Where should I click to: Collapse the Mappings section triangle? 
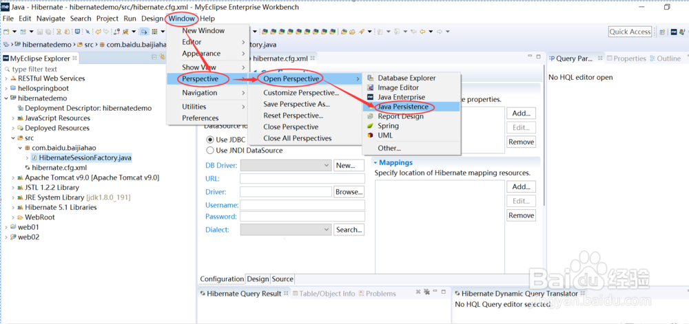376,162
